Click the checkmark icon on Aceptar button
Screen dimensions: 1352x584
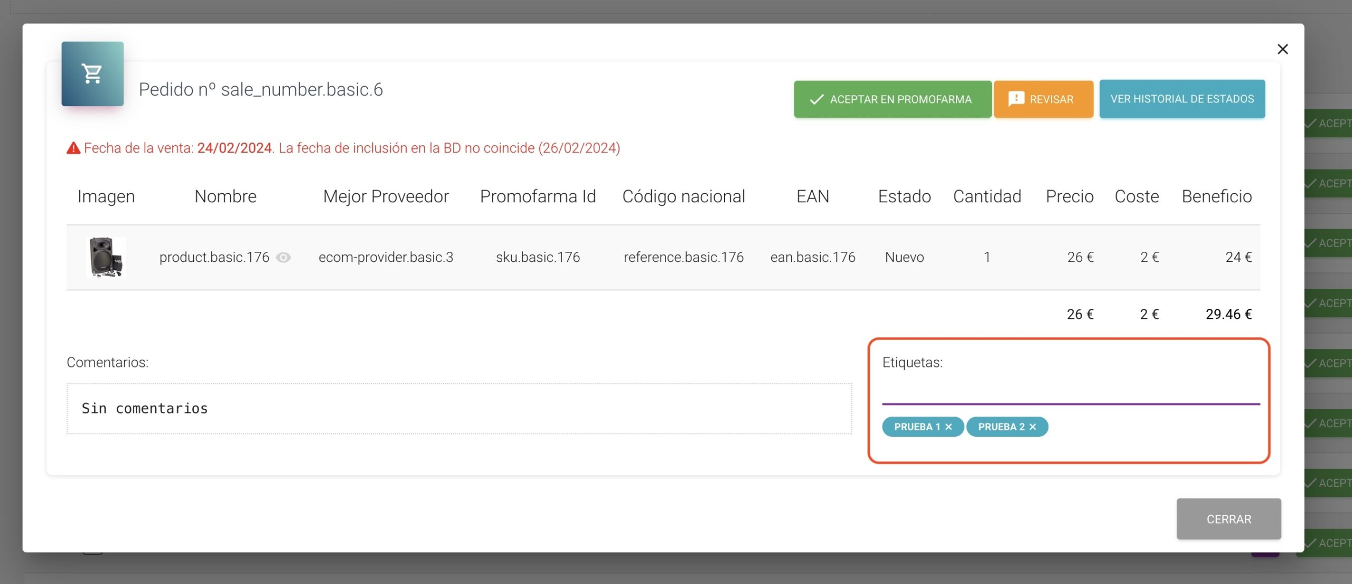pyautogui.click(x=816, y=99)
